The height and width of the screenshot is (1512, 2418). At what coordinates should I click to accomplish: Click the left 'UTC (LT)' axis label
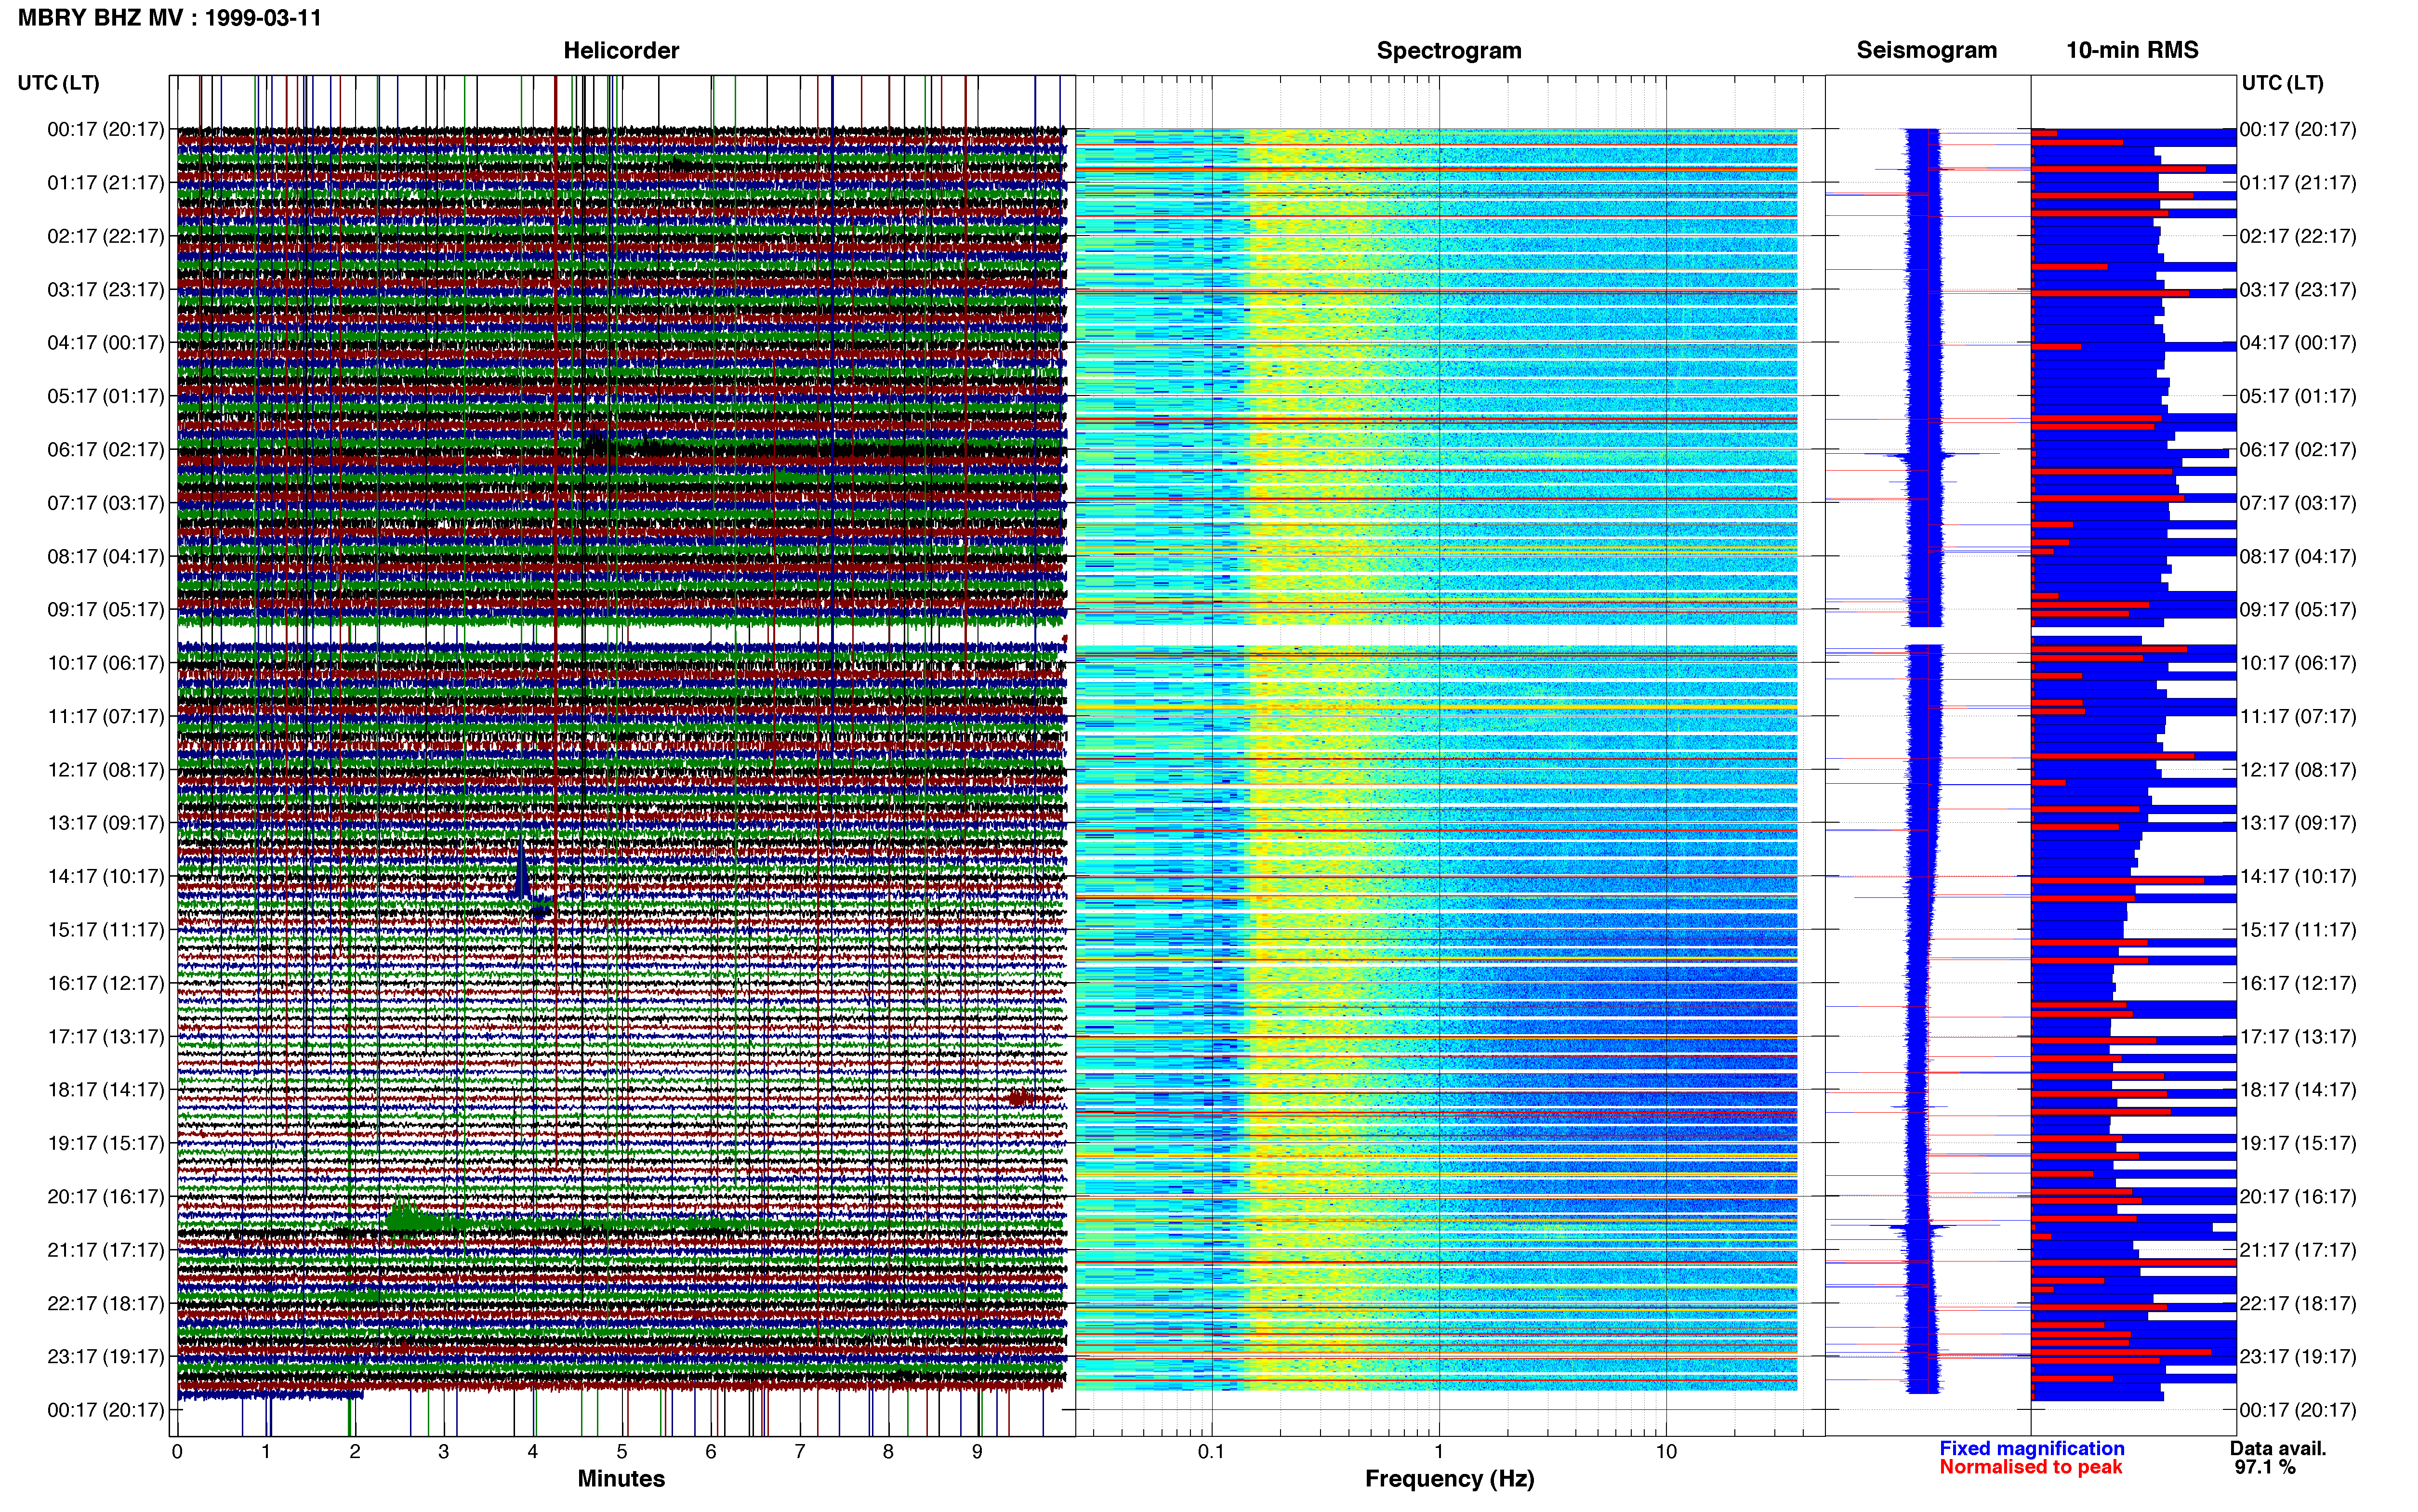[x=58, y=83]
